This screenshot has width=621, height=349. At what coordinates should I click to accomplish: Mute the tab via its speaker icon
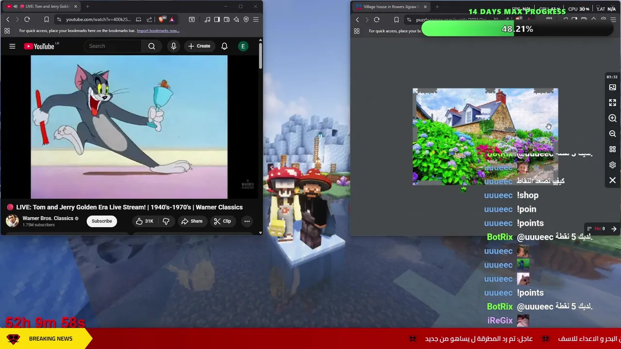point(15,6)
